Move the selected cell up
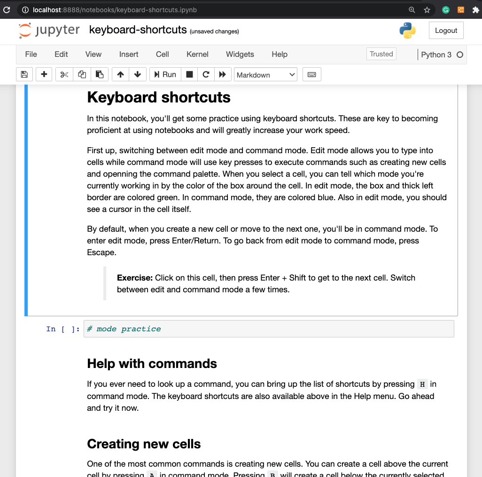Image resolution: width=482 pixels, height=477 pixels. tap(120, 74)
